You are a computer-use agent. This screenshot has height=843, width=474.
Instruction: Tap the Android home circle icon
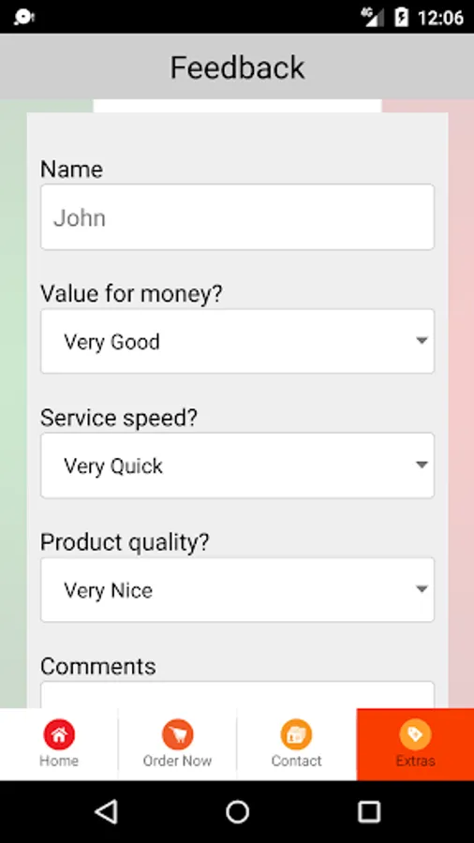tap(237, 811)
